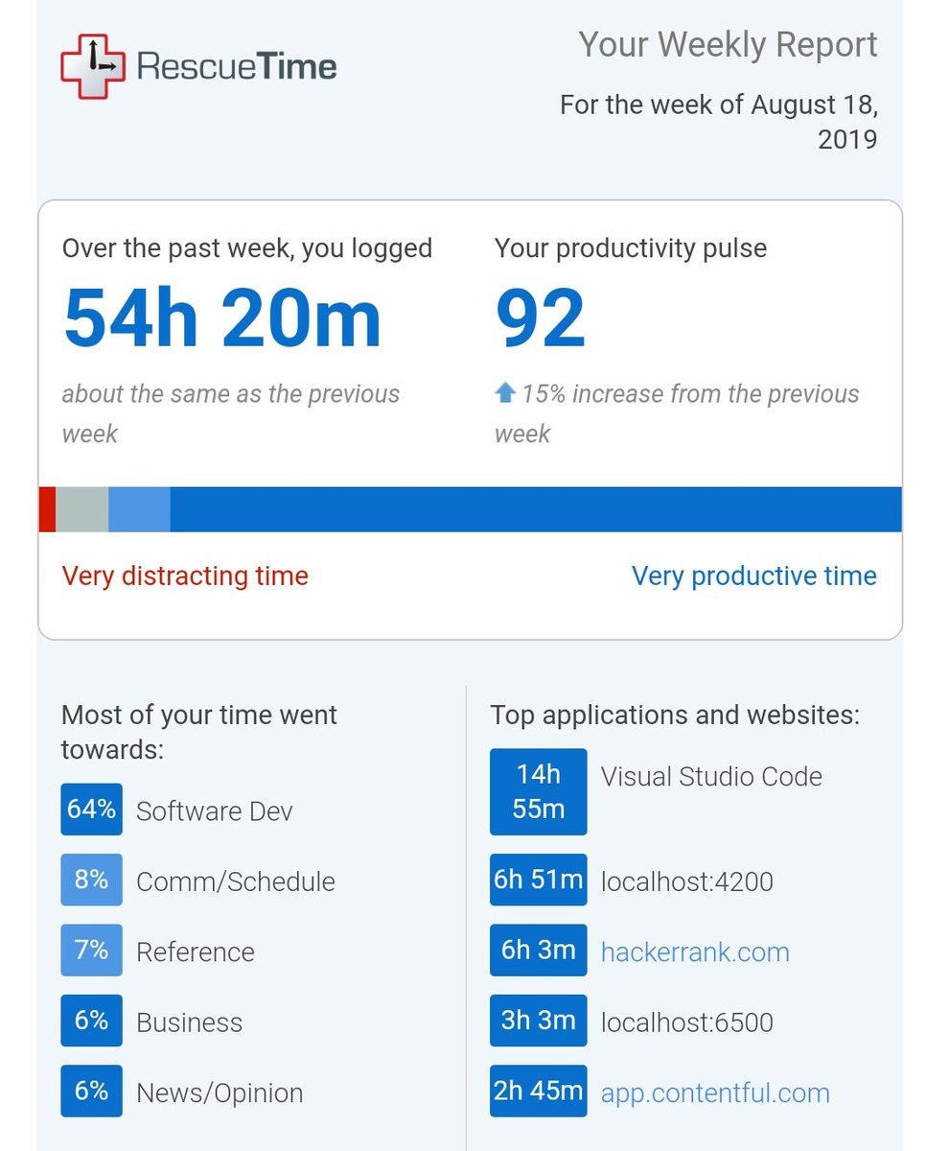Click the productivity pulse value '92'
This screenshot has width=926, height=1151.
click(x=541, y=318)
